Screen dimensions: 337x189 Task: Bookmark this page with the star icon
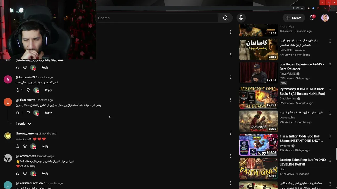[302, 8]
